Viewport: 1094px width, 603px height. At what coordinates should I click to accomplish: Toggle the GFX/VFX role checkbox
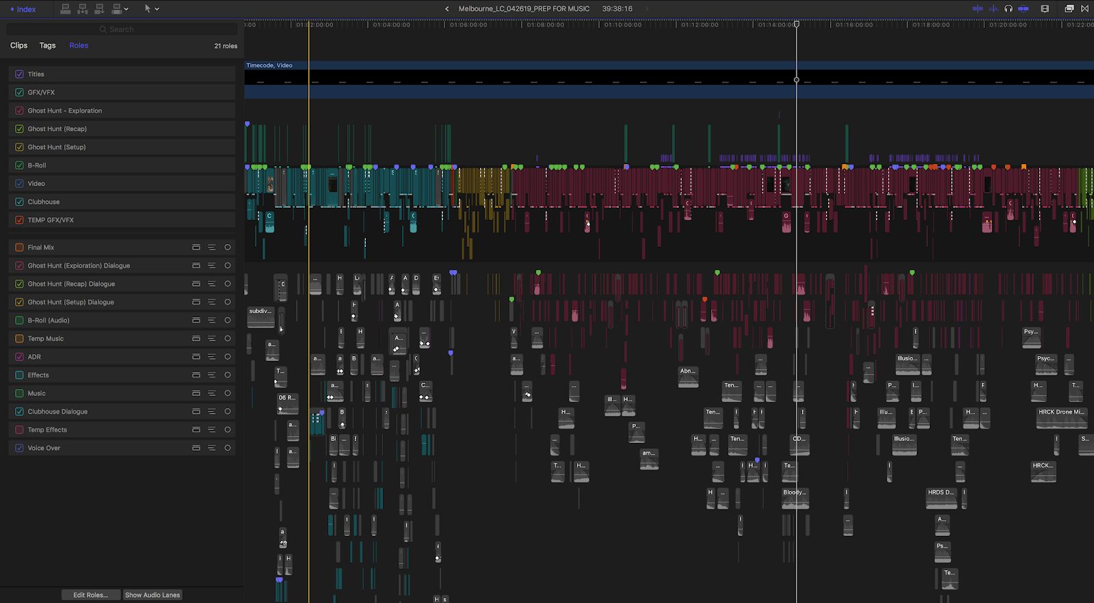pyautogui.click(x=19, y=92)
